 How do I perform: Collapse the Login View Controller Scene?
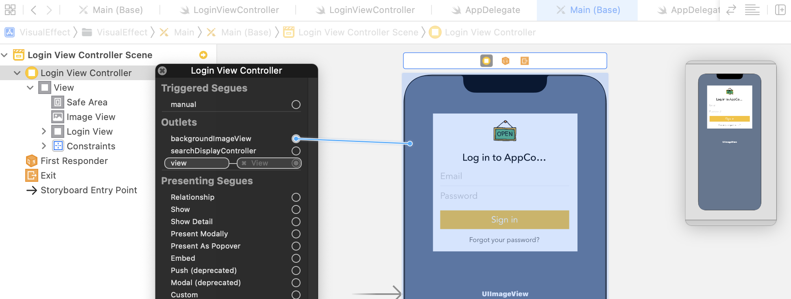click(4, 55)
